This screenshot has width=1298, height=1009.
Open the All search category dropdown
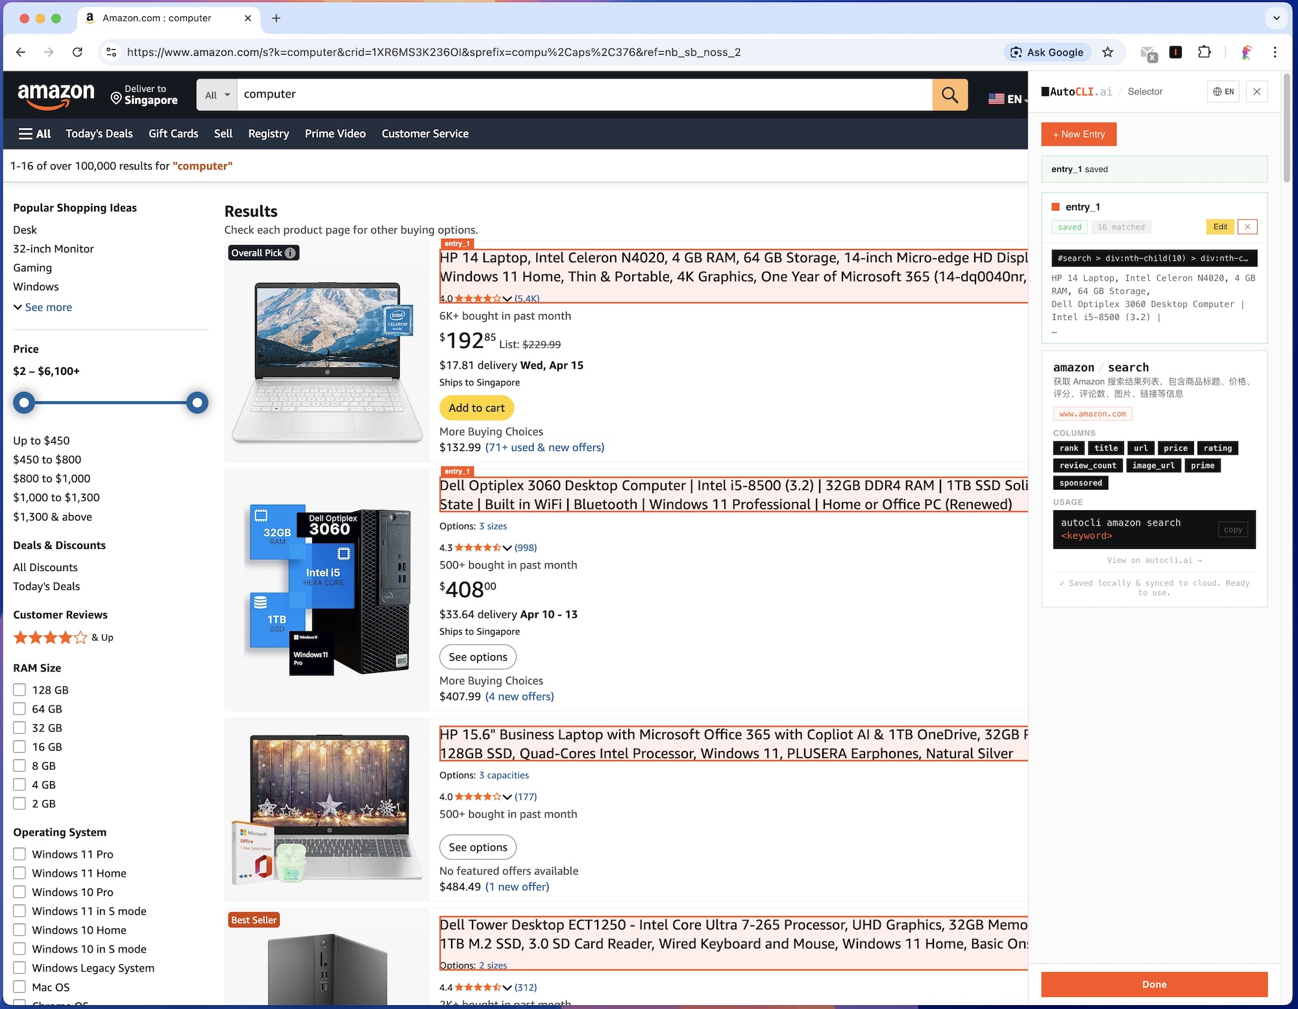tap(216, 95)
